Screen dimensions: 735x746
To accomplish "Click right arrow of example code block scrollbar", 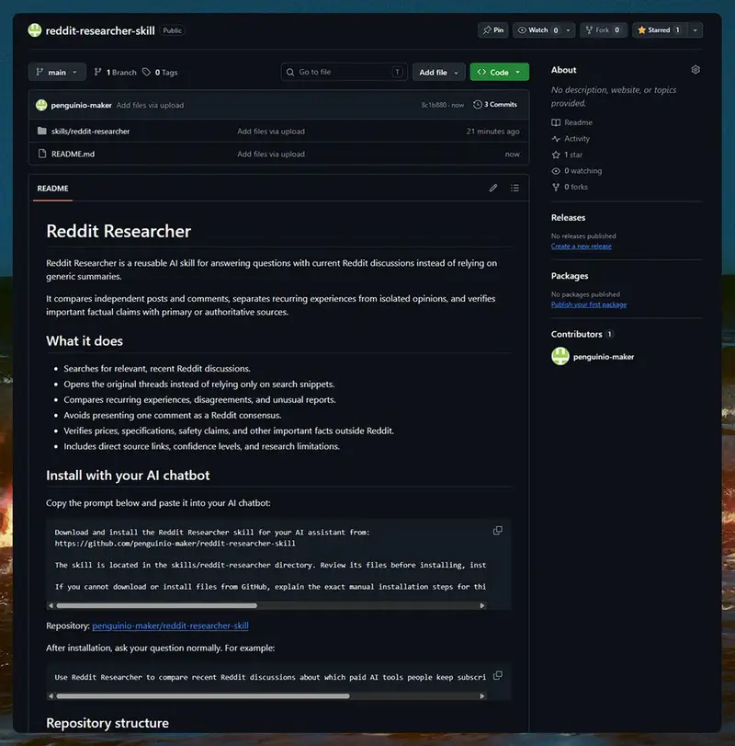I will coord(481,696).
